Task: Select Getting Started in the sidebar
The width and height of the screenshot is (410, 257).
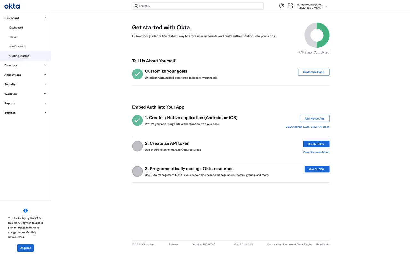Action: (x=25, y=56)
